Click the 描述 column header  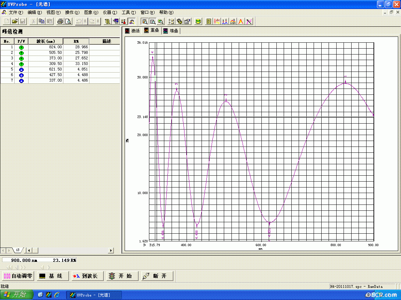click(x=107, y=41)
